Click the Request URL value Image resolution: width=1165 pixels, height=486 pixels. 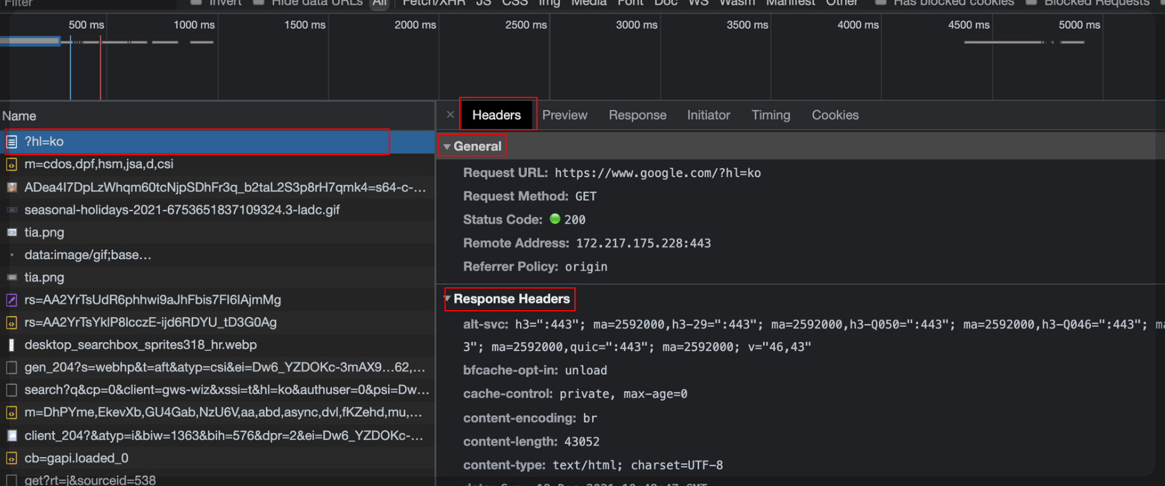point(658,173)
